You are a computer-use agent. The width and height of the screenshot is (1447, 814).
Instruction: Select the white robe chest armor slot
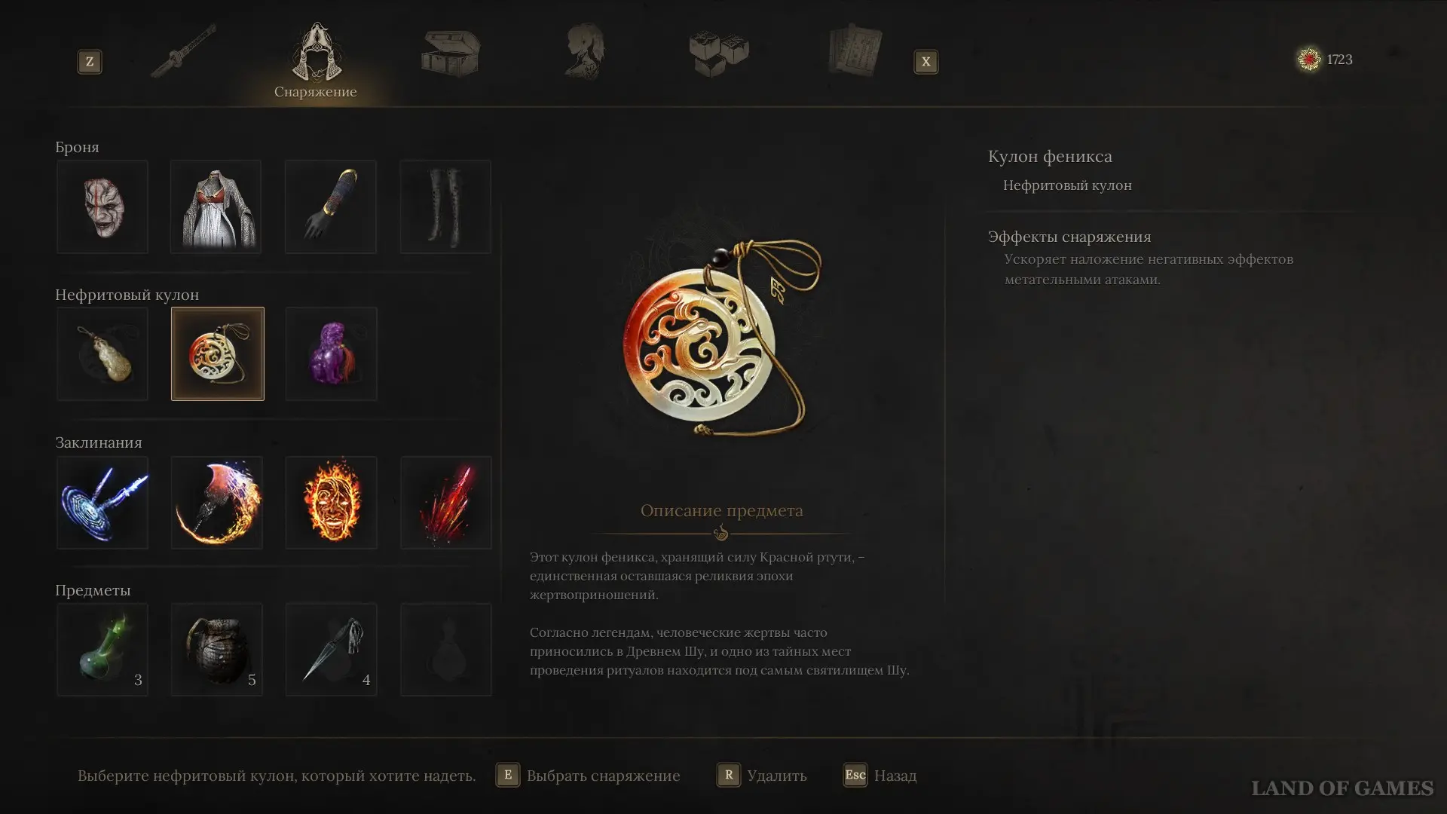(x=216, y=207)
